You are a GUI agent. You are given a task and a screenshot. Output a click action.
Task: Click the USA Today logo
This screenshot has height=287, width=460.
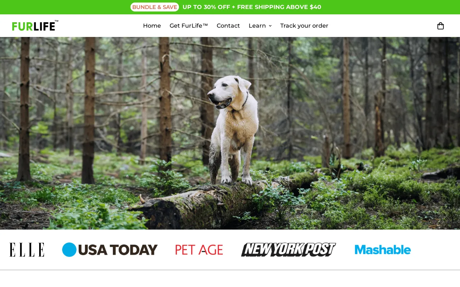tap(110, 250)
